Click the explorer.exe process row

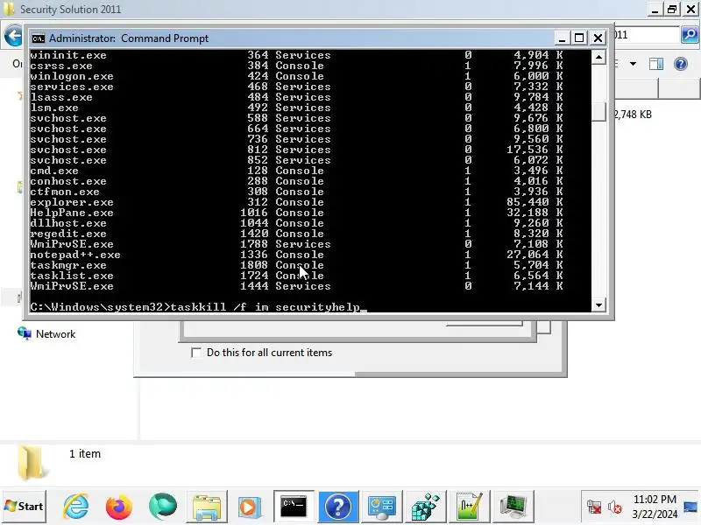296,202
